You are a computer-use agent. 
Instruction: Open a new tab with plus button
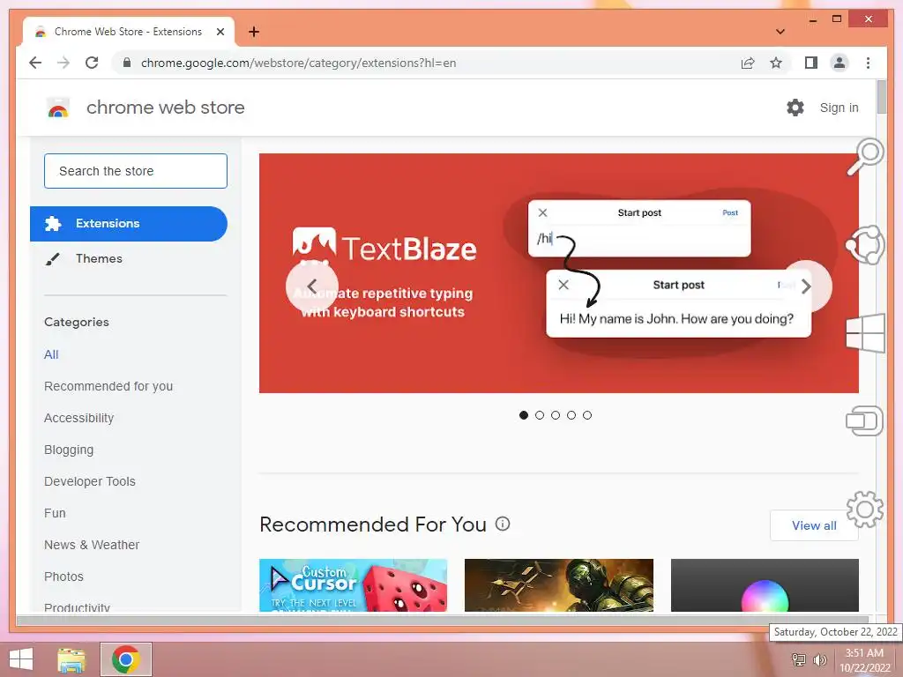[254, 32]
